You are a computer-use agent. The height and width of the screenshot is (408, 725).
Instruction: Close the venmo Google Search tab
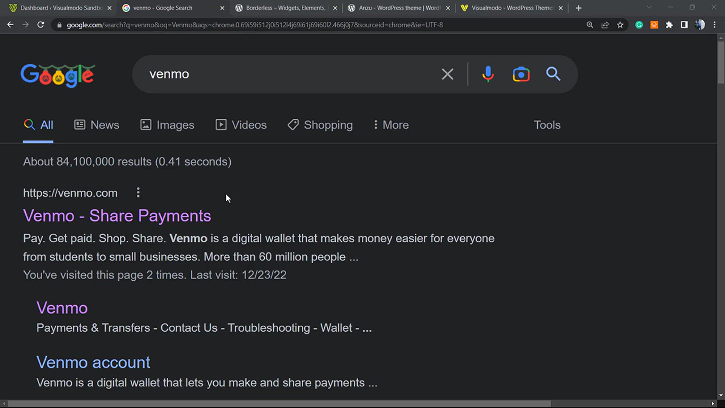click(222, 8)
